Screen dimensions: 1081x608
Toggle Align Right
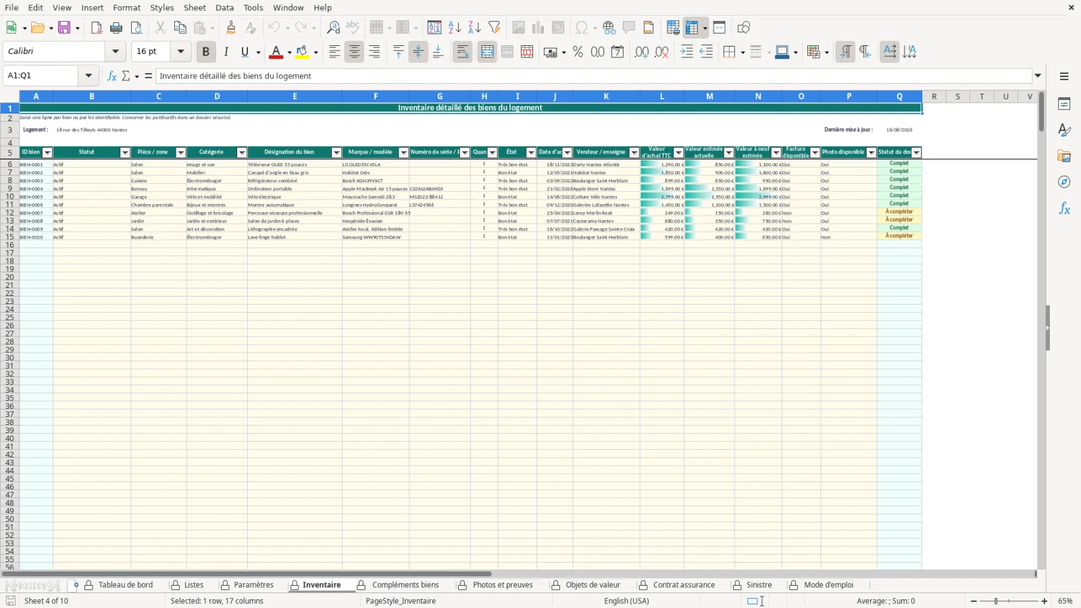[x=374, y=52]
